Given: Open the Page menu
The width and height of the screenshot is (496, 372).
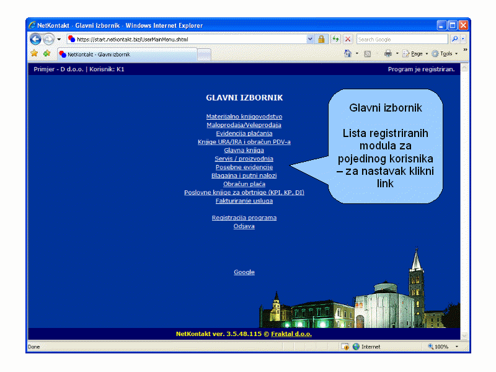Looking at the screenshot, I should pyautogui.click(x=415, y=54).
